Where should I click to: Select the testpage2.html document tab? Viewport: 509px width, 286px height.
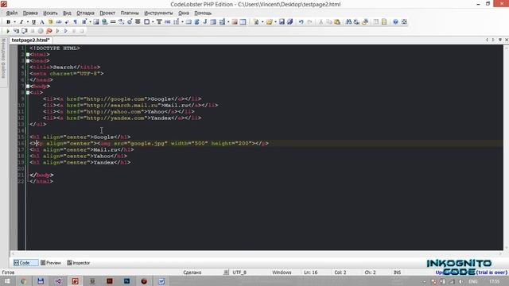(x=30, y=41)
